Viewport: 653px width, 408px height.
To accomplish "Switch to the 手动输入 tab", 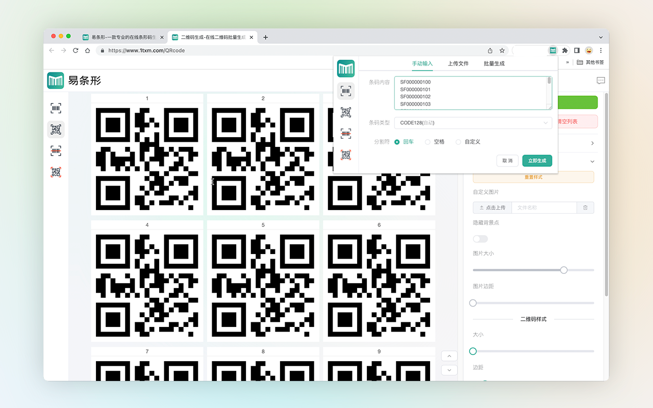I will click(x=422, y=64).
